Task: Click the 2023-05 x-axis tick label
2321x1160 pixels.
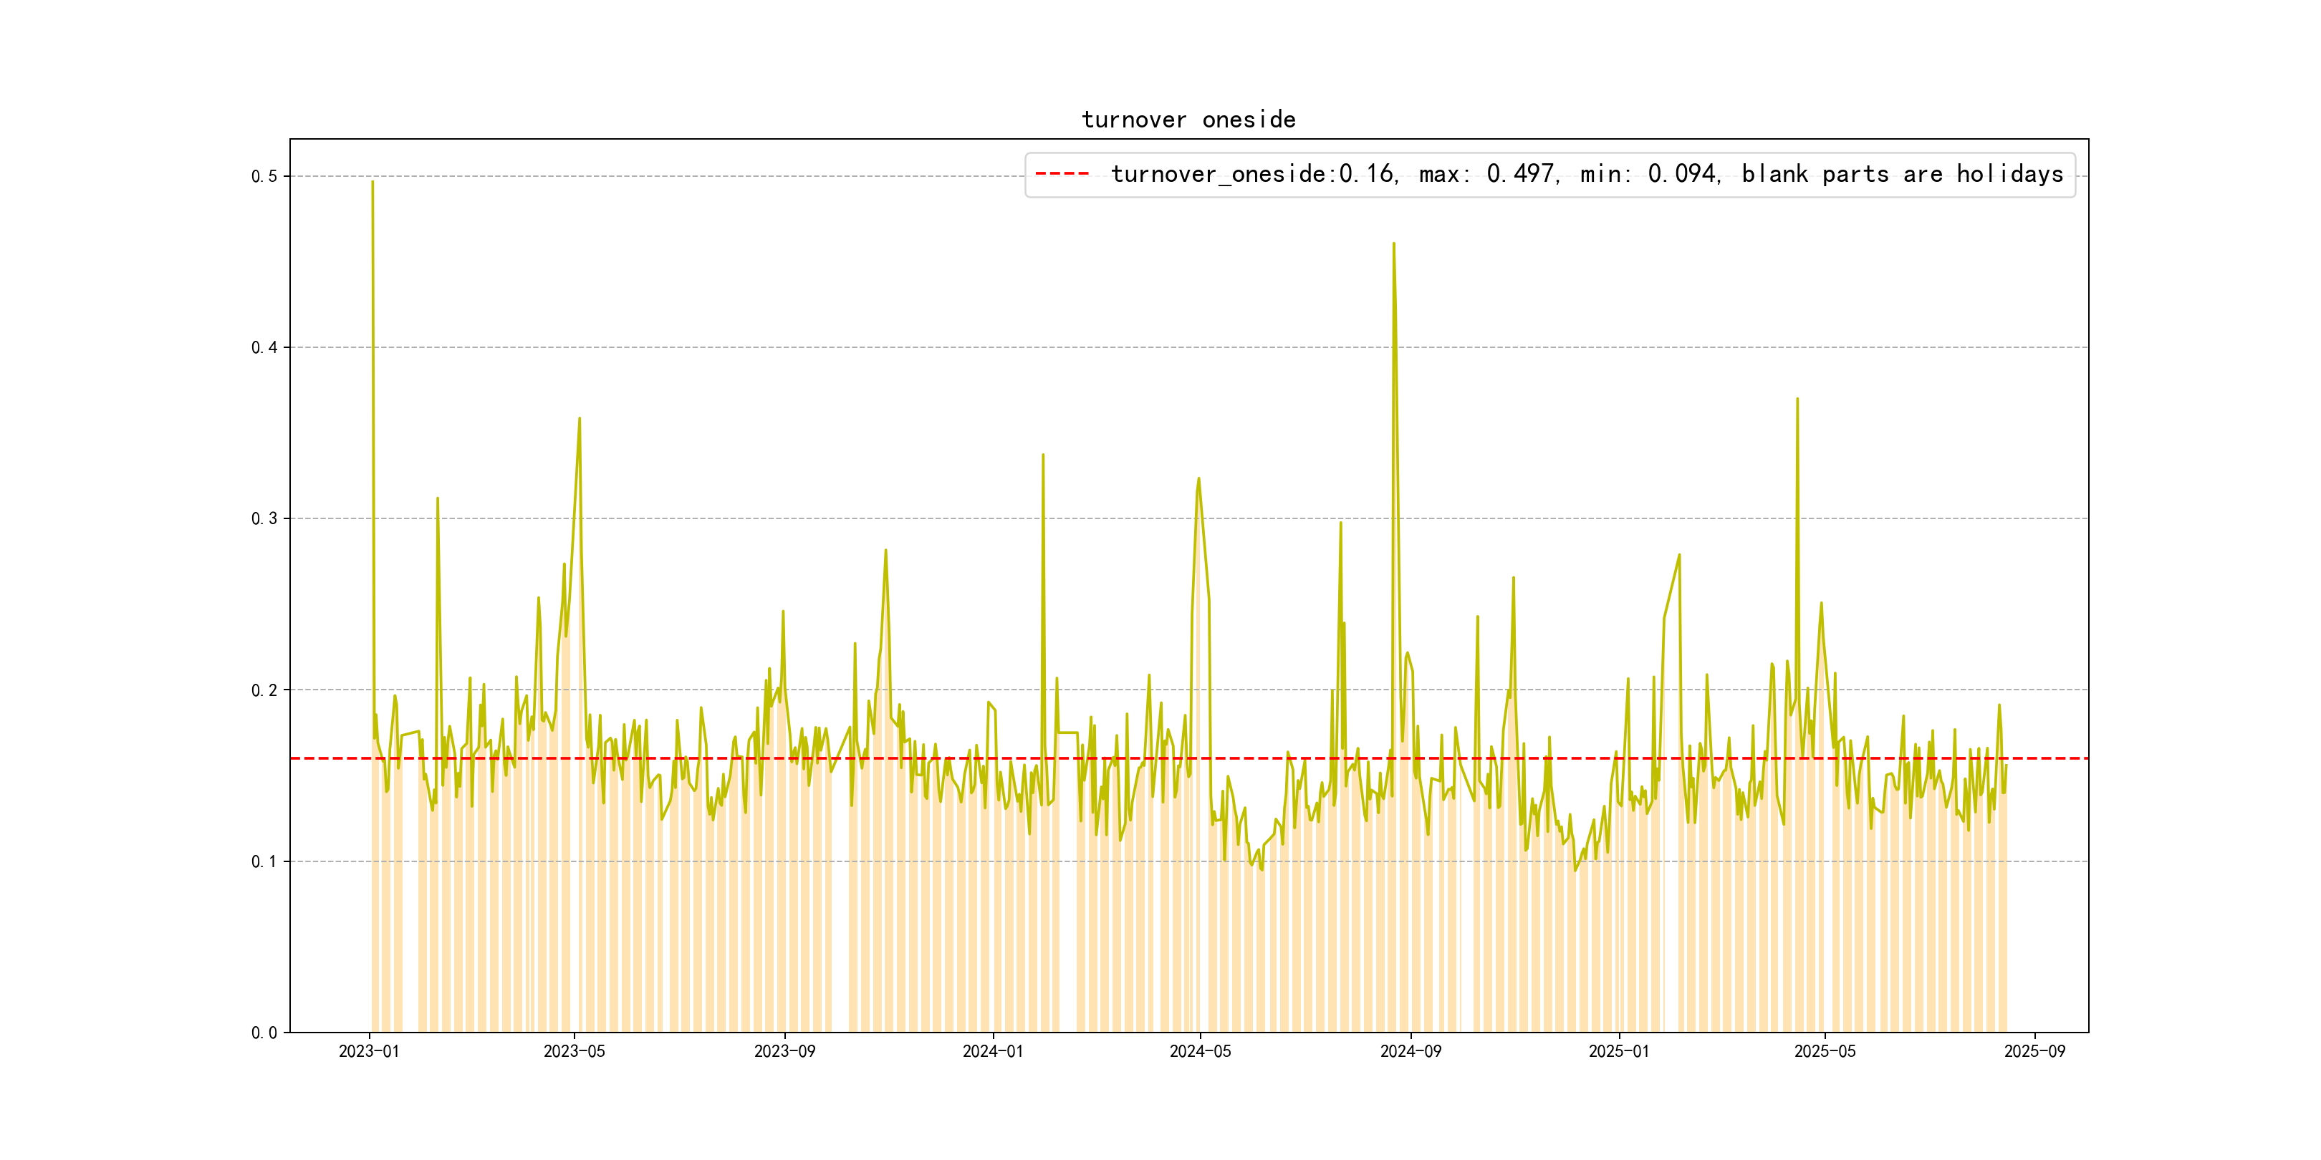Action: [x=574, y=1051]
